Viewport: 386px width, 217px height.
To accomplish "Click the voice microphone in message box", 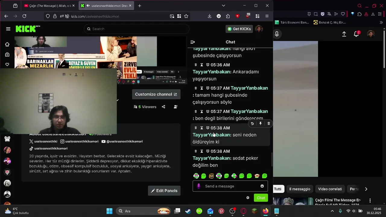I will (x=199, y=186).
